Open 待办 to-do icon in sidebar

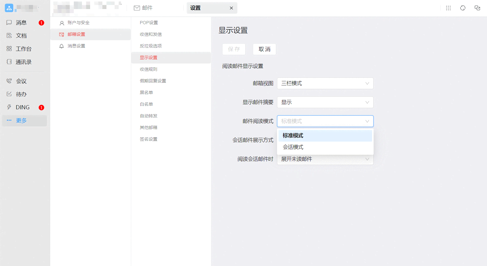(x=9, y=94)
